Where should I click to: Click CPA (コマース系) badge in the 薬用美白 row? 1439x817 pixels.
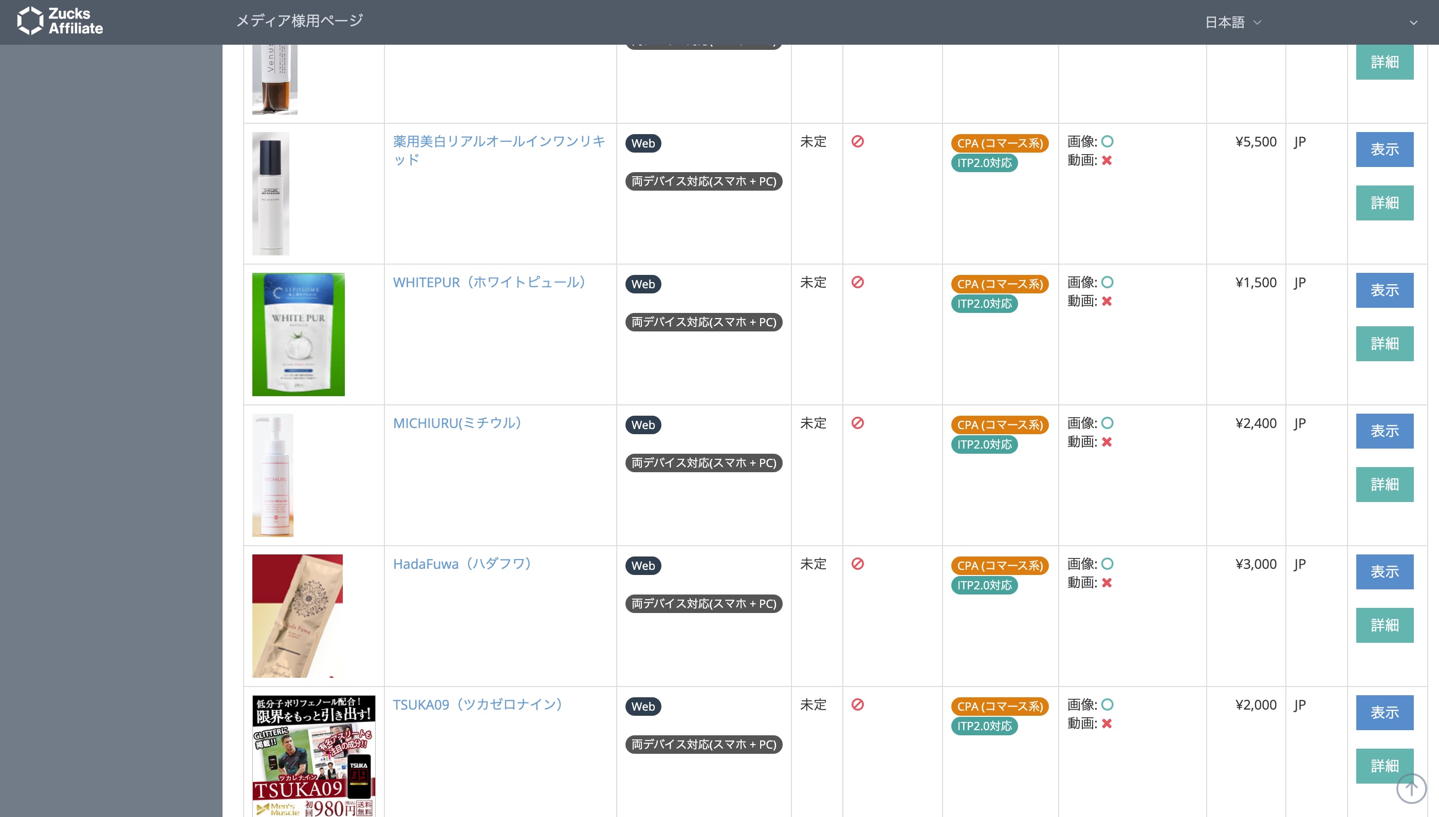click(x=1000, y=144)
